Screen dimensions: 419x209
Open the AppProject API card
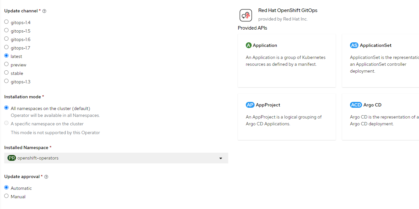287,117
